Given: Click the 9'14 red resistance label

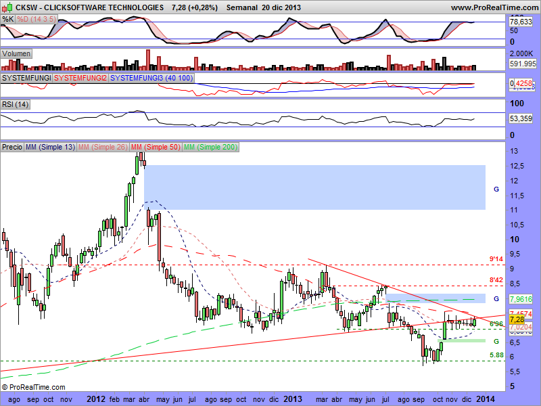Looking at the screenshot, I should tap(496, 260).
